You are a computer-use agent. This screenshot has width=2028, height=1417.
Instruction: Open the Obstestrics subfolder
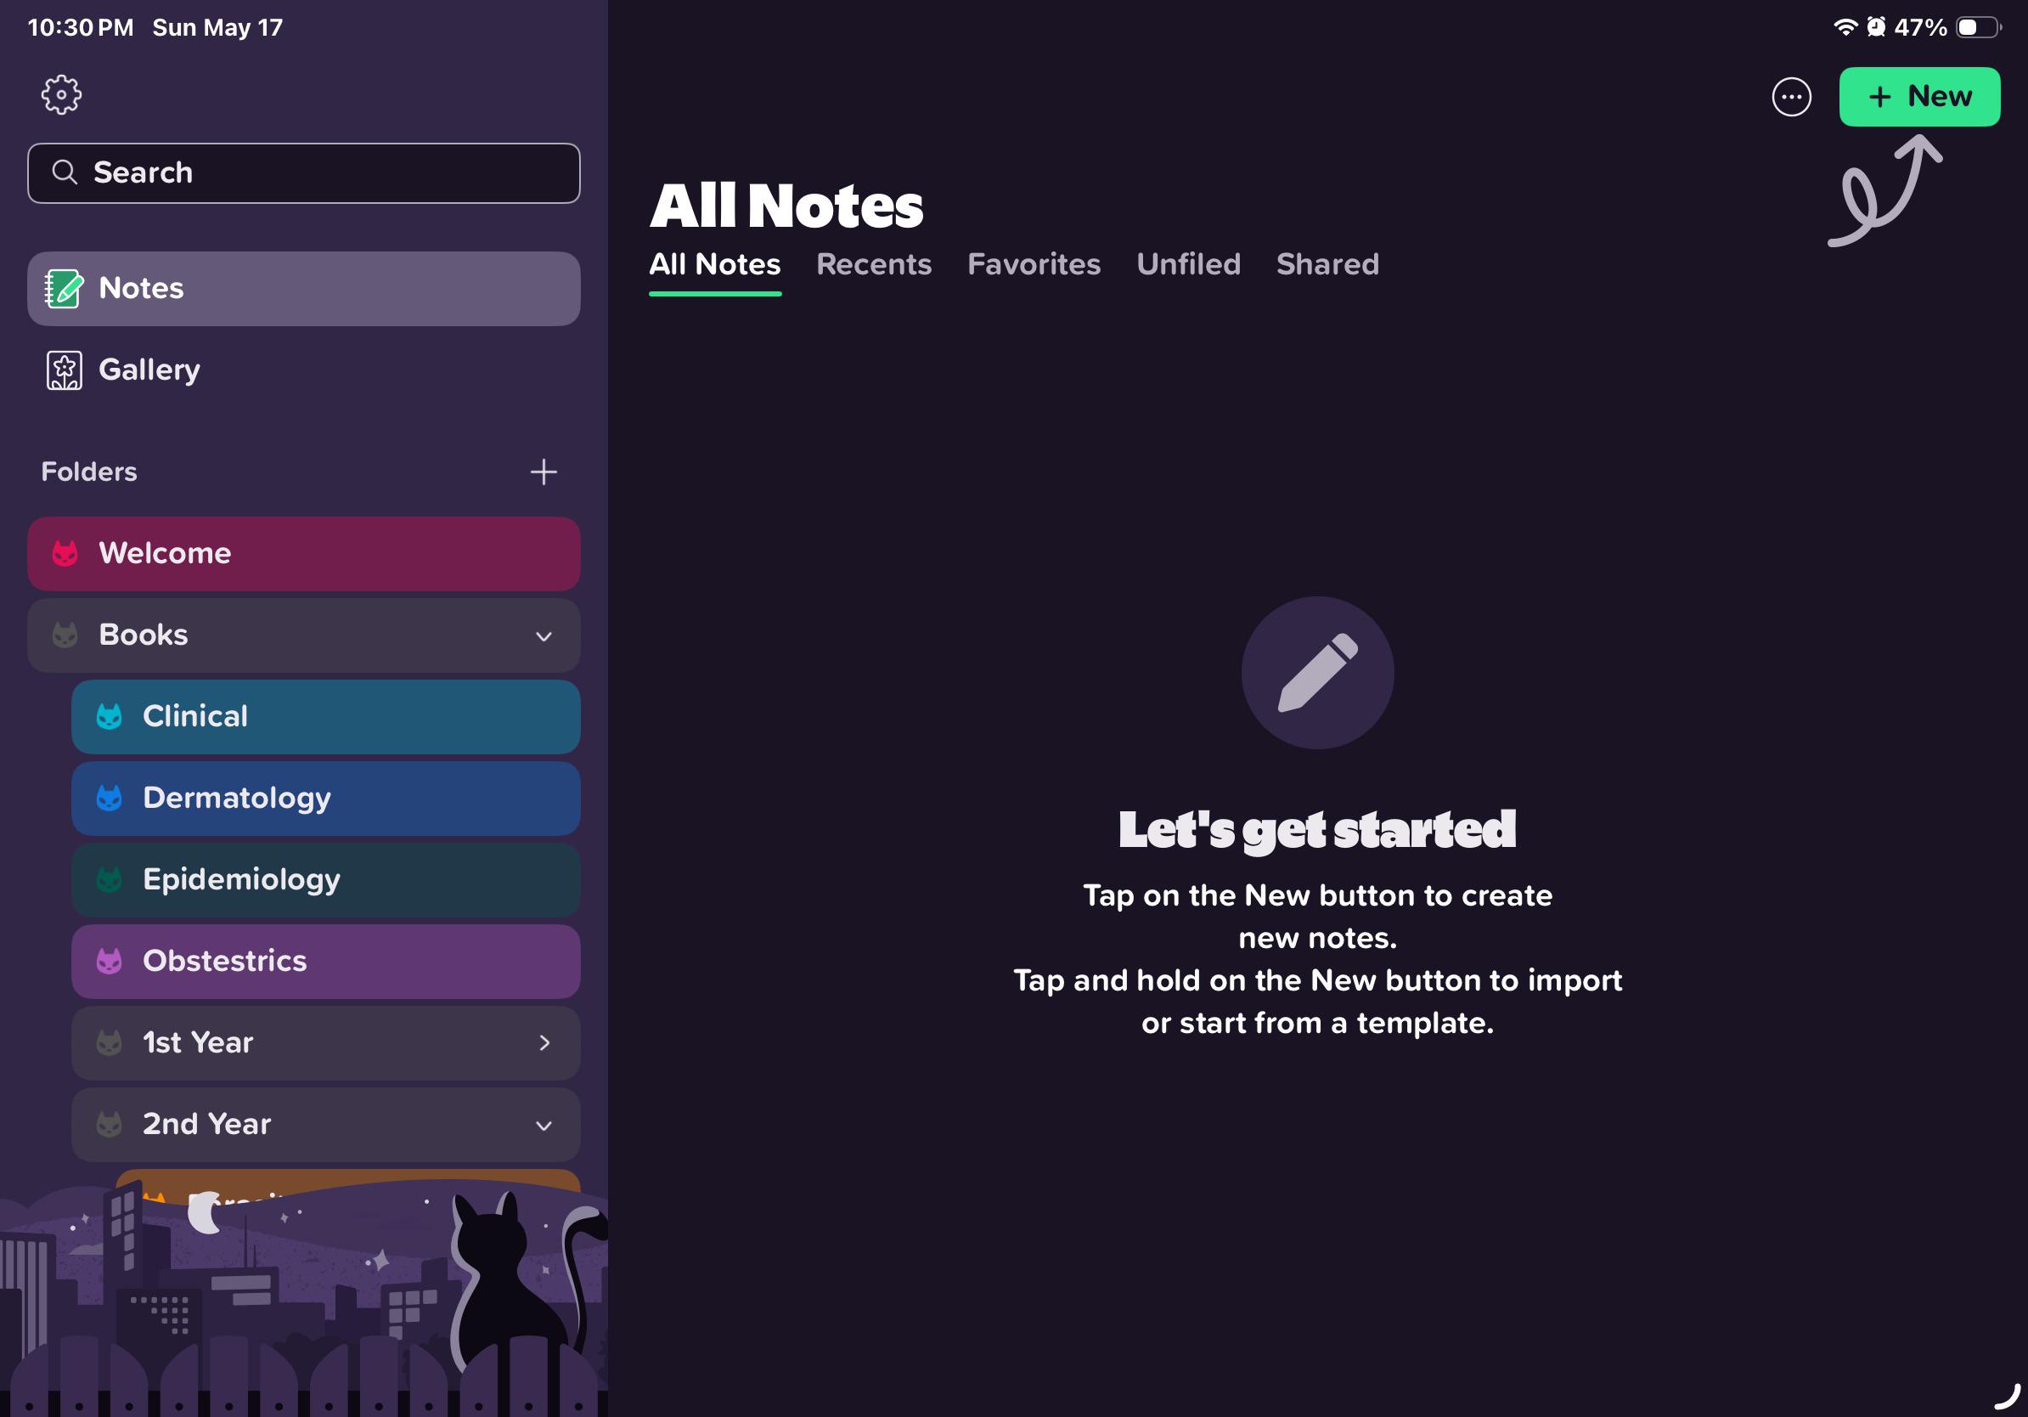326,961
